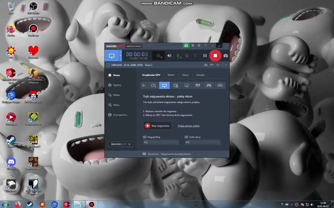The height and width of the screenshot is (208, 334).
Task: Select the game recording mode icon
Action: [x=209, y=86]
